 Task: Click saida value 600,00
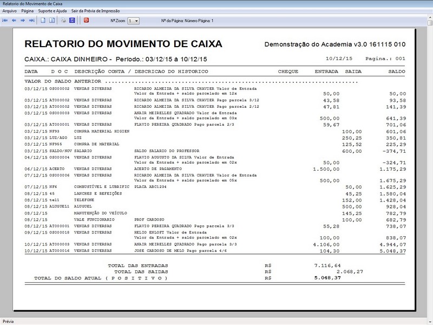click(352, 151)
